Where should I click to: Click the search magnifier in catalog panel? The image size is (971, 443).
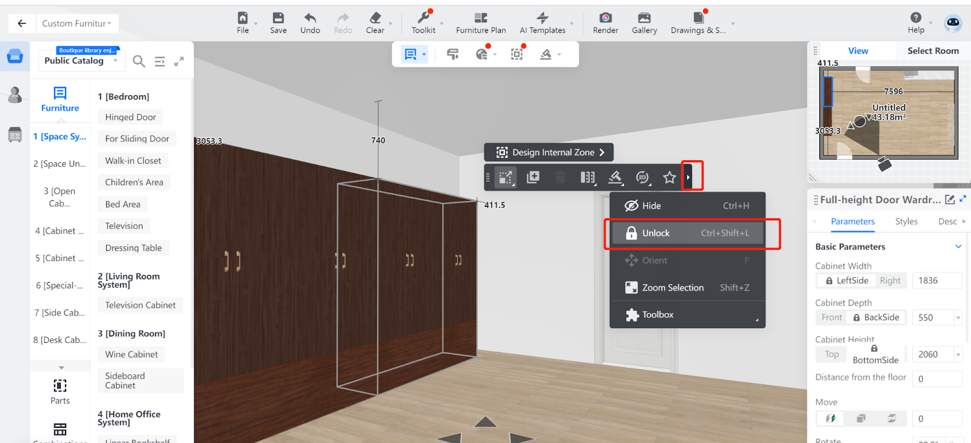click(139, 61)
